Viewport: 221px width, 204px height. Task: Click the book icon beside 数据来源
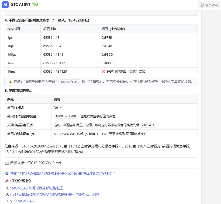(7, 163)
